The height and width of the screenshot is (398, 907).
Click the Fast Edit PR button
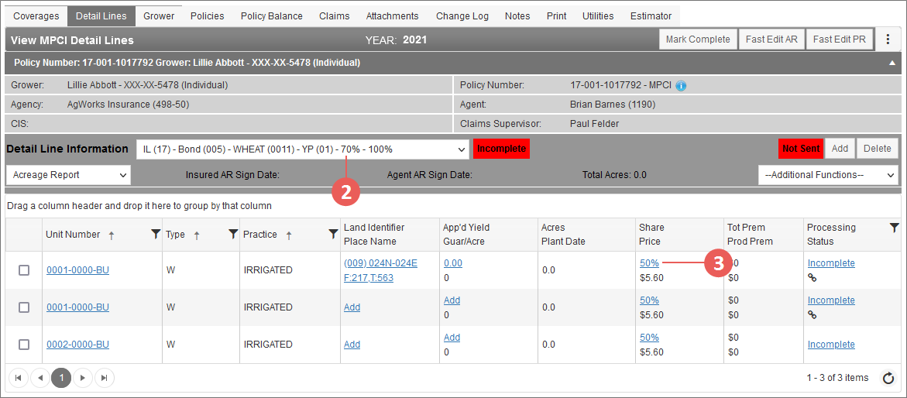[840, 39]
